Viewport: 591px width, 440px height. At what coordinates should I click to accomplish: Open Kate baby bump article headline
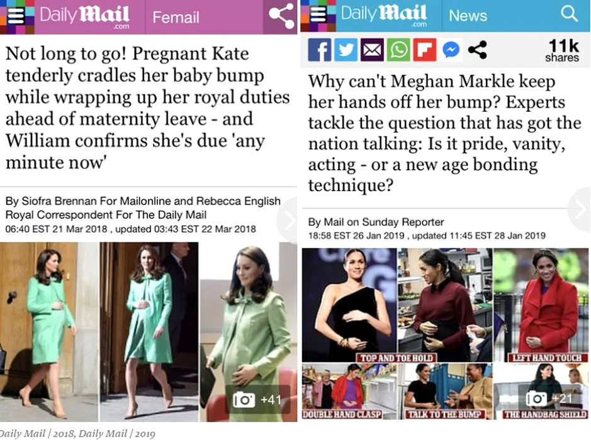tap(147, 107)
